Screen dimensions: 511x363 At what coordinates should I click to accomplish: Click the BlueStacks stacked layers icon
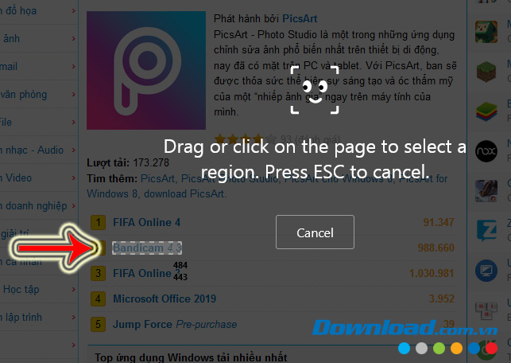click(x=486, y=111)
